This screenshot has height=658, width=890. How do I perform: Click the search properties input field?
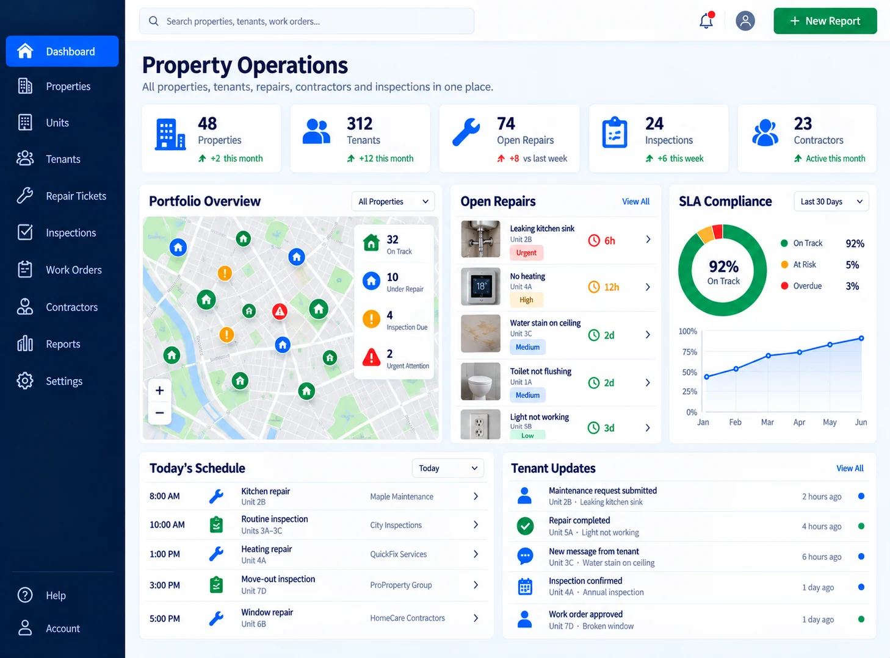click(307, 21)
